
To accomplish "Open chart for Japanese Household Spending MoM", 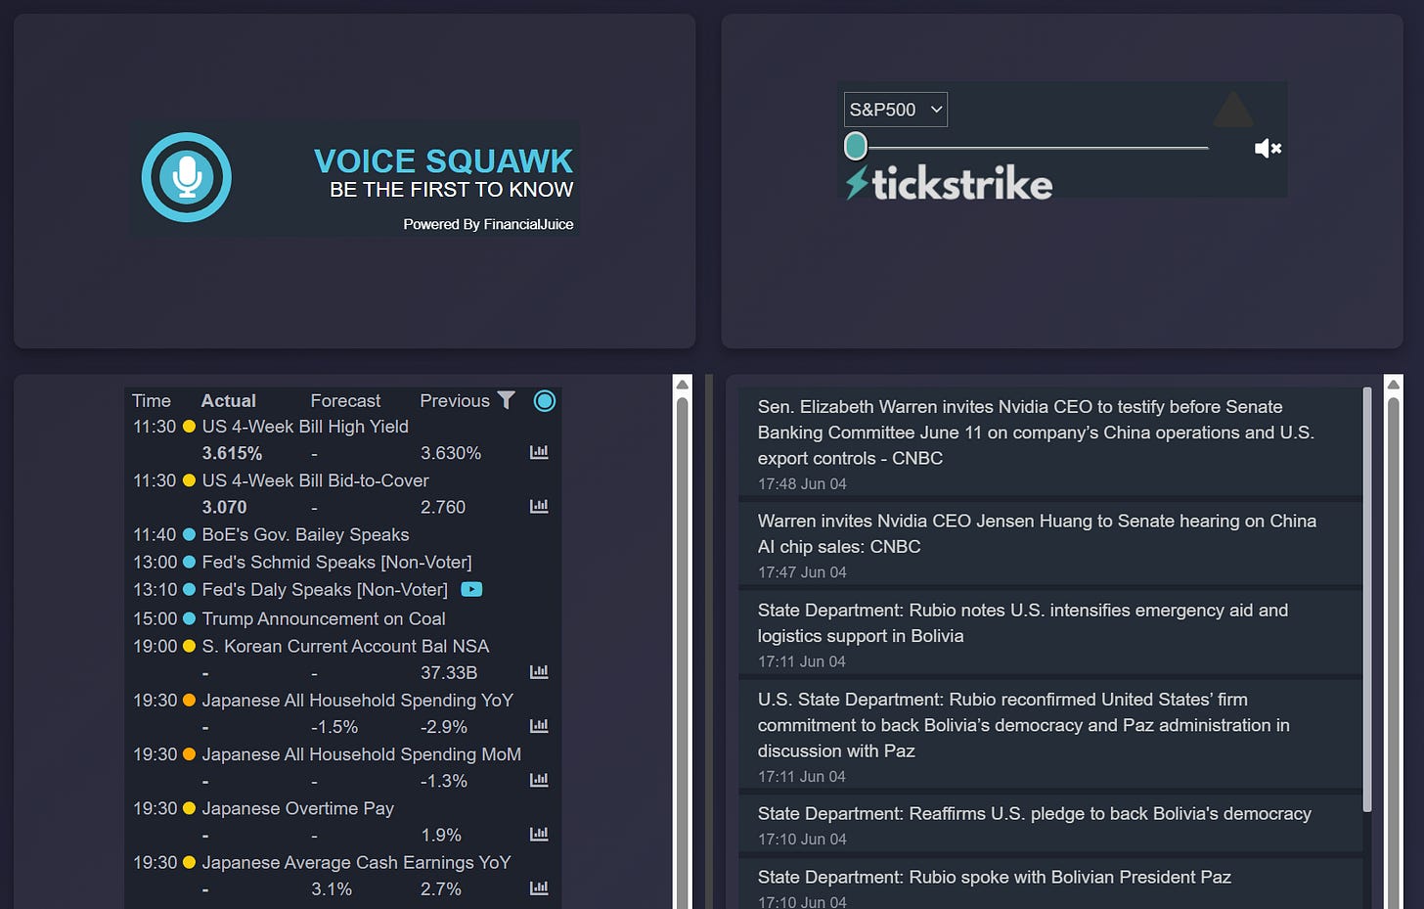I will coord(539,780).
